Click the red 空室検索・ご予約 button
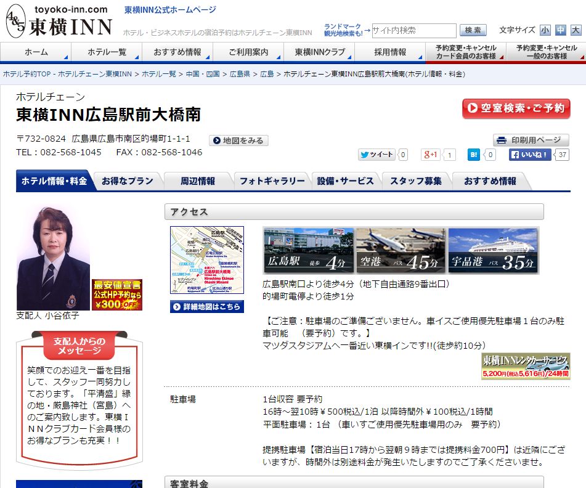586x488 pixels. 516,108
